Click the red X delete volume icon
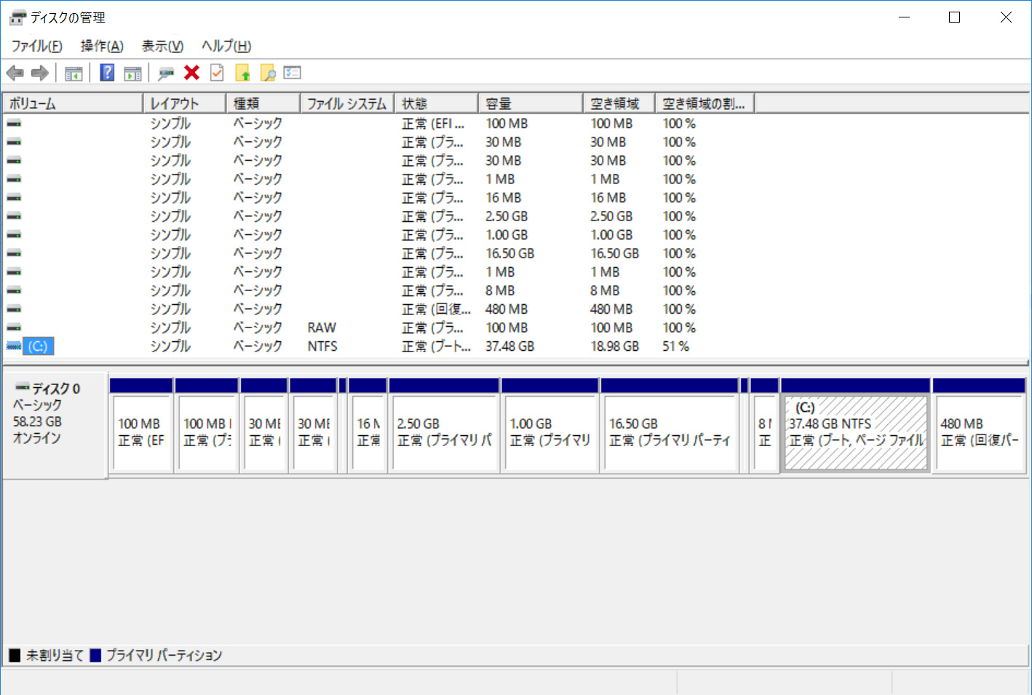 (x=191, y=72)
